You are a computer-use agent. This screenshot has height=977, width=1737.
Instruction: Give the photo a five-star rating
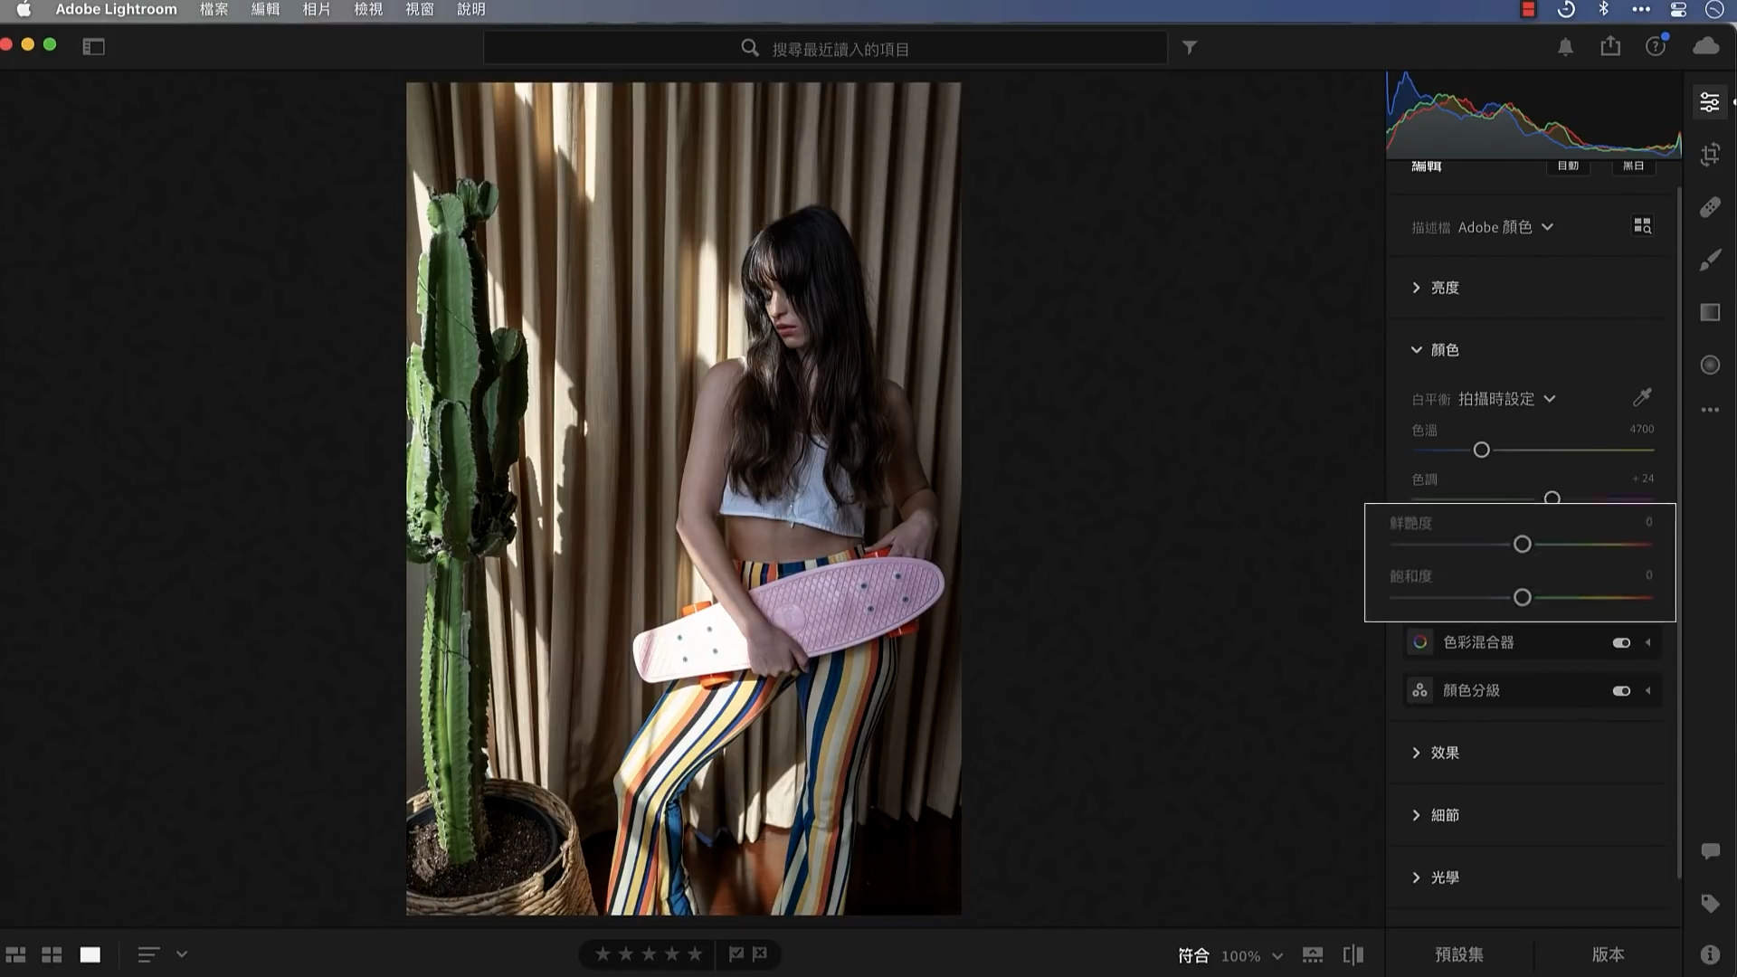coord(693,953)
